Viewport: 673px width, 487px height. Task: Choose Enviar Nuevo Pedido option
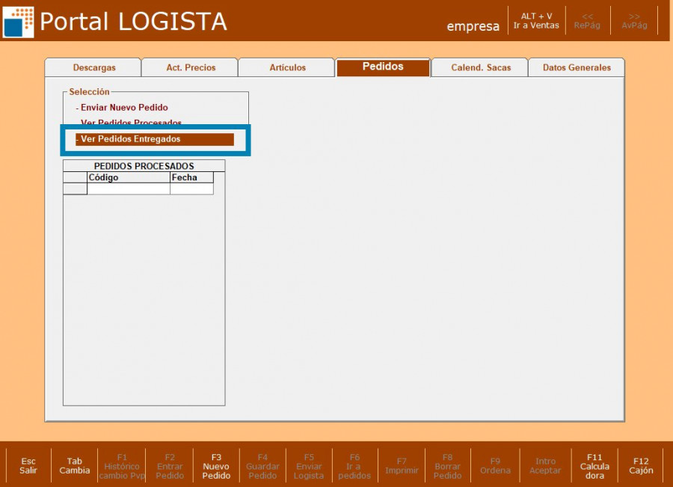click(124, 108)
